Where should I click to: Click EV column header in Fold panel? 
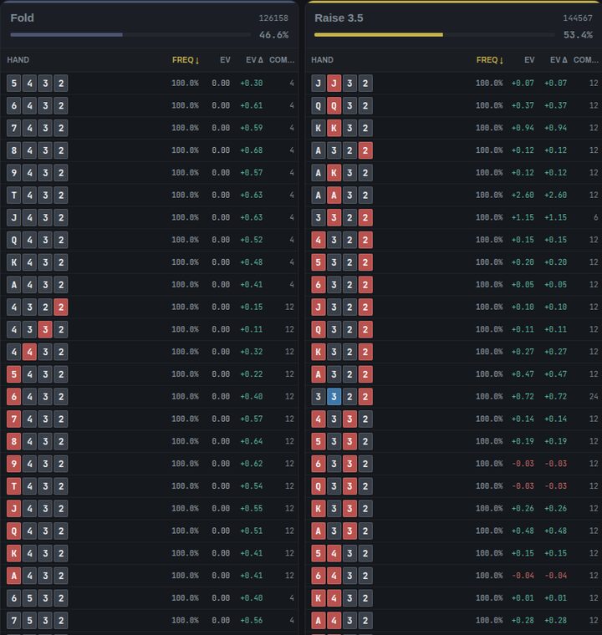click(x=225, y=60)
